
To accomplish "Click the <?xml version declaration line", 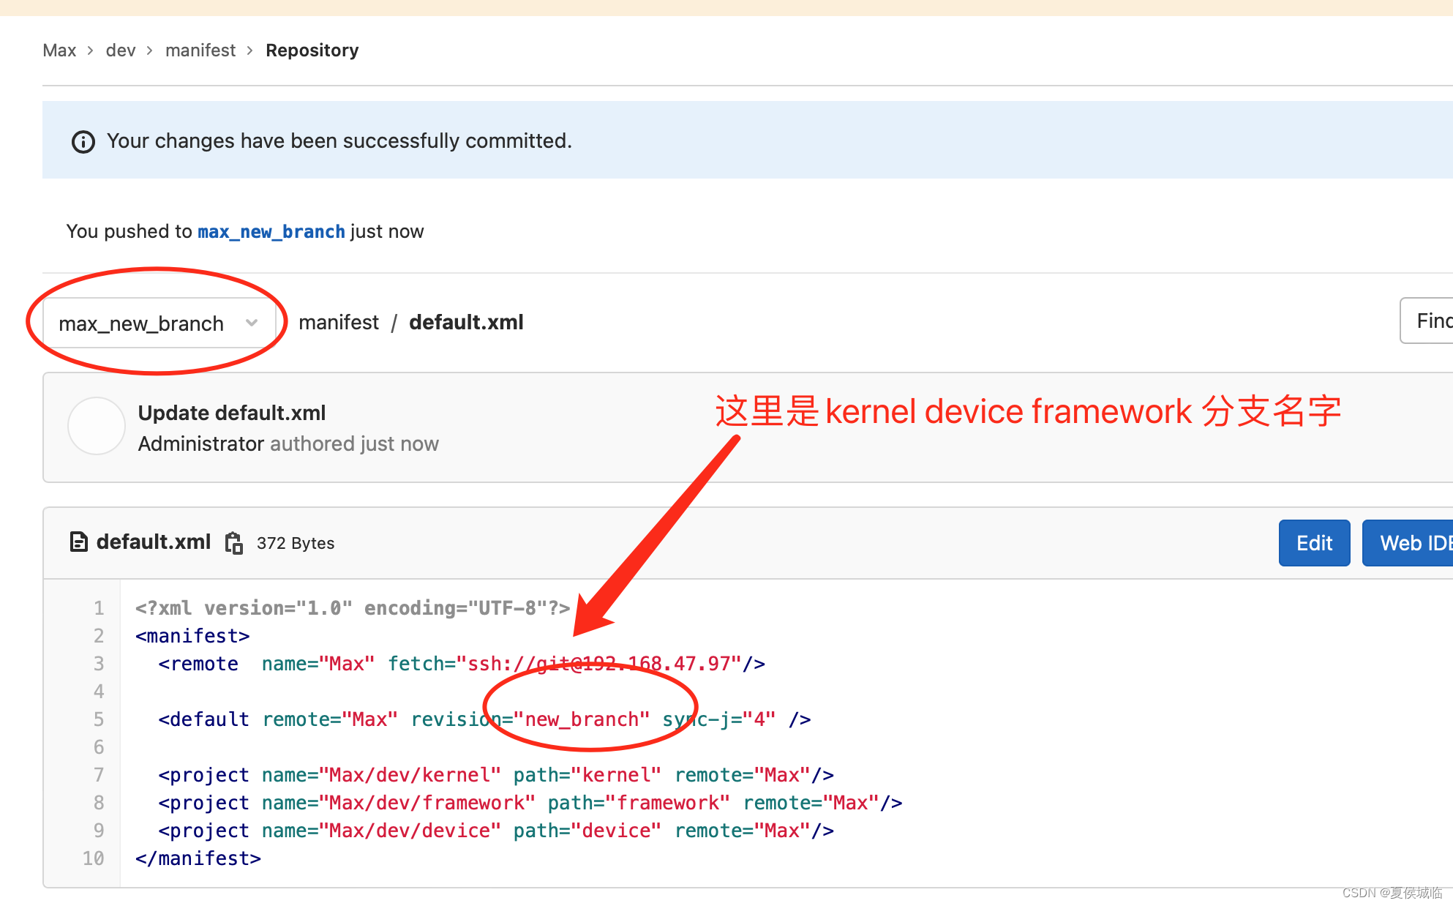I will pos(353,608).
